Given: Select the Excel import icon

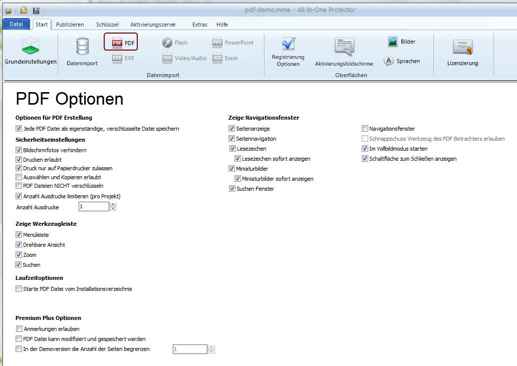Looking at the screenshot, I should (x=217, y=58).
